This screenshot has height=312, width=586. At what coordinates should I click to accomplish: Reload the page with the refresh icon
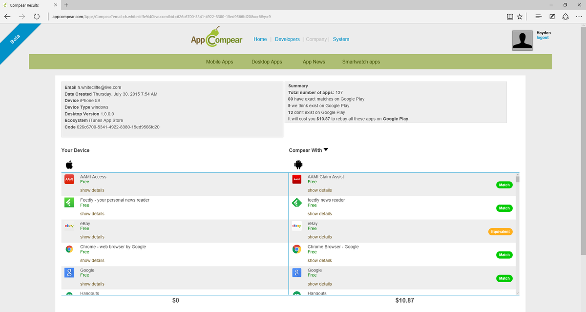coord(37,16)
